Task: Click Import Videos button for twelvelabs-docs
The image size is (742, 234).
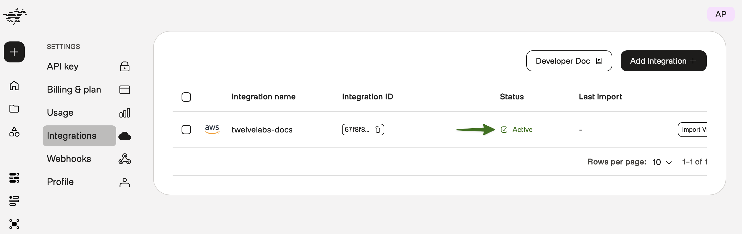Action: click(693, 130)
